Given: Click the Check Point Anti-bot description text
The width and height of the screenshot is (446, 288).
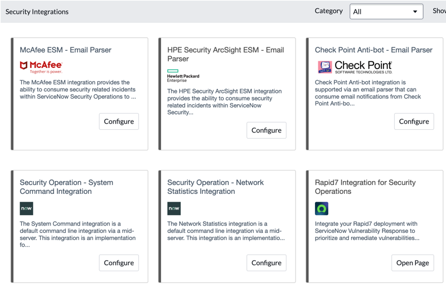Looking at the screenshot, I should pos(368,93).
